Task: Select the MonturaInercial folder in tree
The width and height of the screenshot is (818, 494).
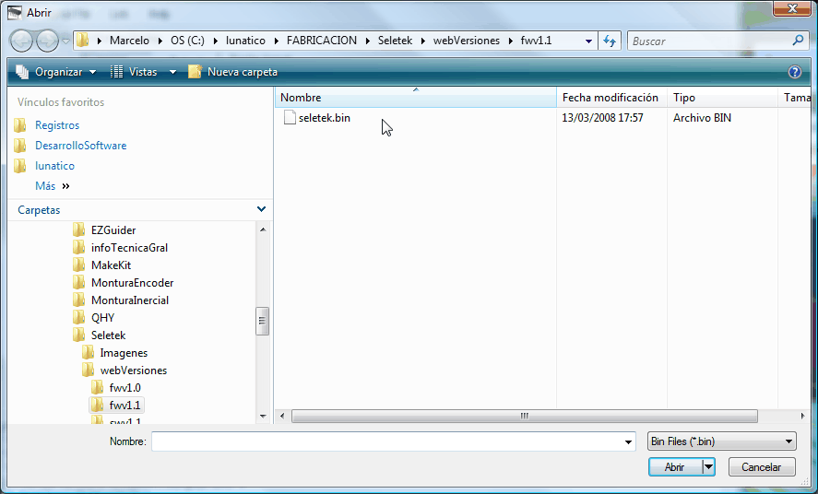Action: (x=129, y=300)
